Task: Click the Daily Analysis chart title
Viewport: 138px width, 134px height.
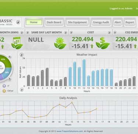Action: [68, 98]
